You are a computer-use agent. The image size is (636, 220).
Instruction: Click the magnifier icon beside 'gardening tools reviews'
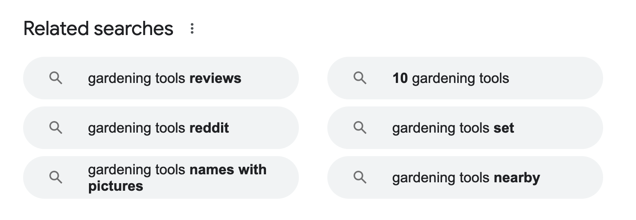click(56, 79)
